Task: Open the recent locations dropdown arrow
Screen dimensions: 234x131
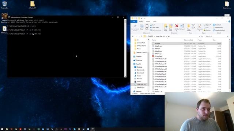Action: [139, 36]
